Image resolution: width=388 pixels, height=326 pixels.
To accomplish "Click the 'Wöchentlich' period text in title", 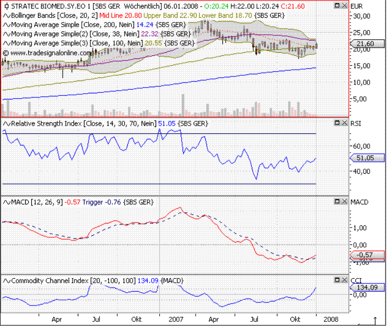I will coord(142,6).
